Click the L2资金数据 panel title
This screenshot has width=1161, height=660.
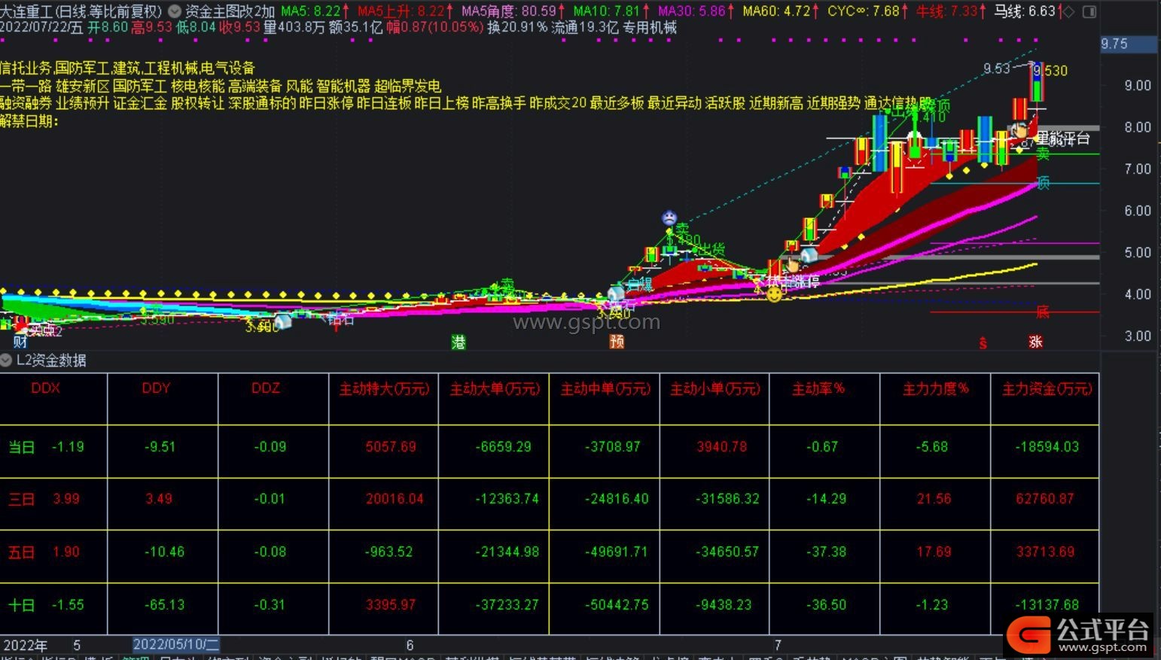click(x=51, y=360)
